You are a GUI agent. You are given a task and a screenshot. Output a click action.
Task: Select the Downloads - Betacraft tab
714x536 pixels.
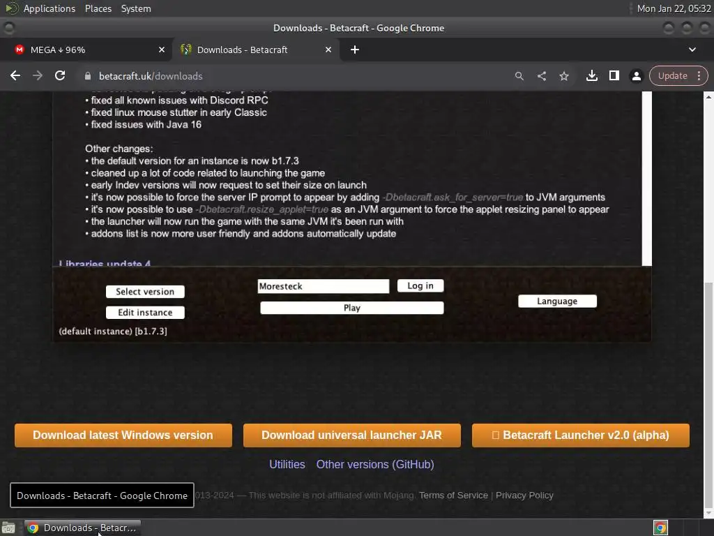(x=255, y=50)
